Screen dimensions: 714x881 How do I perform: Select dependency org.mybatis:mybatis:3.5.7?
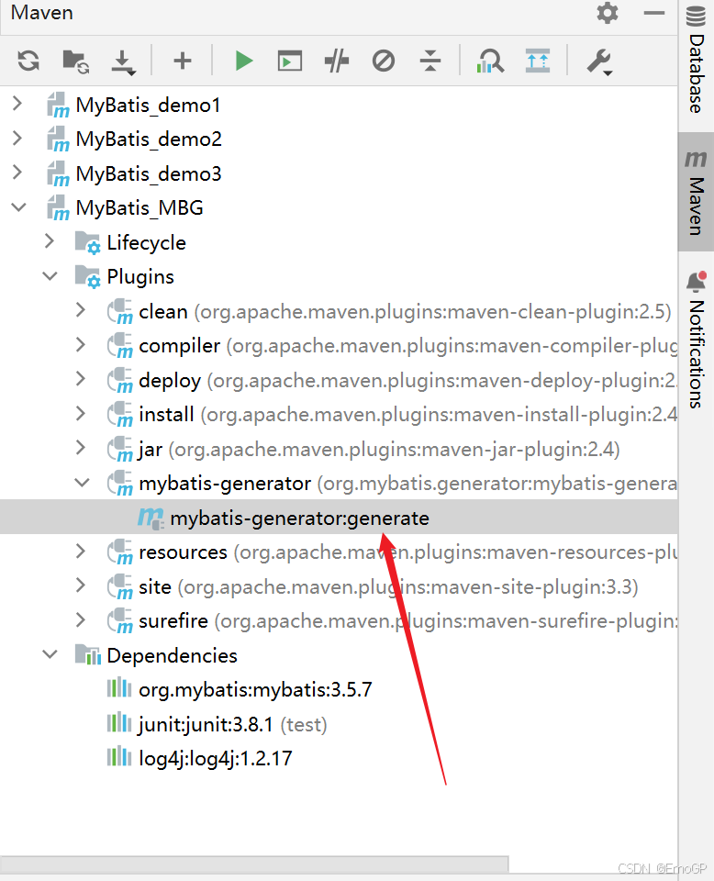point(256,689)
